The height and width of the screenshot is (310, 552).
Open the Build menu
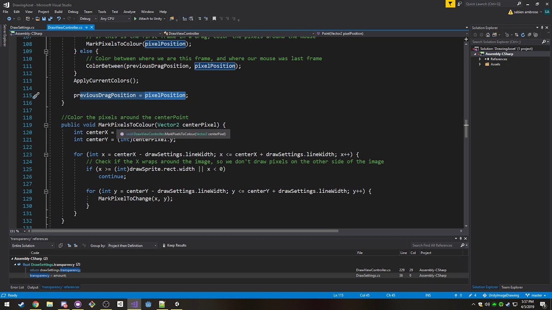(x=58, y=12)
